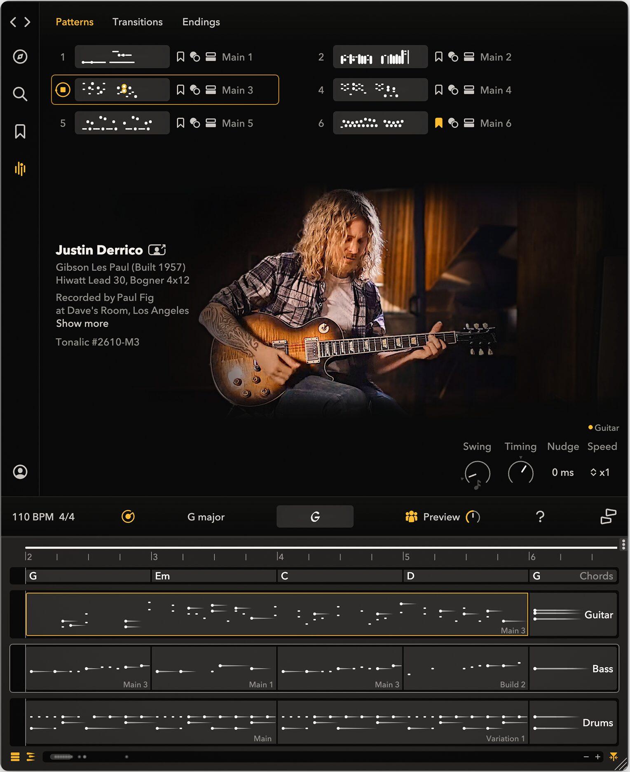The width and height of the screenshot is (630, 772).
Task: Toggle the bookmark on Main 6 pattern
Action: point(438,123)
